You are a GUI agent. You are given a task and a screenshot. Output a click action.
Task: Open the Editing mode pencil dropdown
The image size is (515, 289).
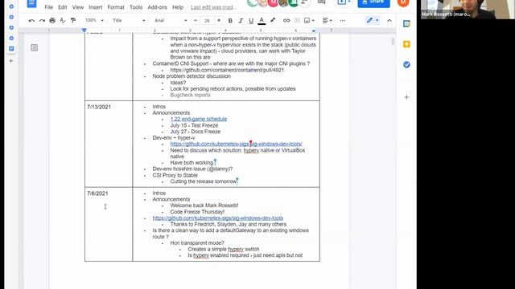click(373, 21)
